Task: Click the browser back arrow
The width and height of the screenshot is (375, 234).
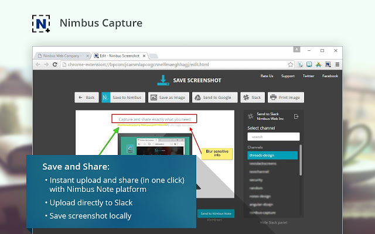Action: point(37,64)
